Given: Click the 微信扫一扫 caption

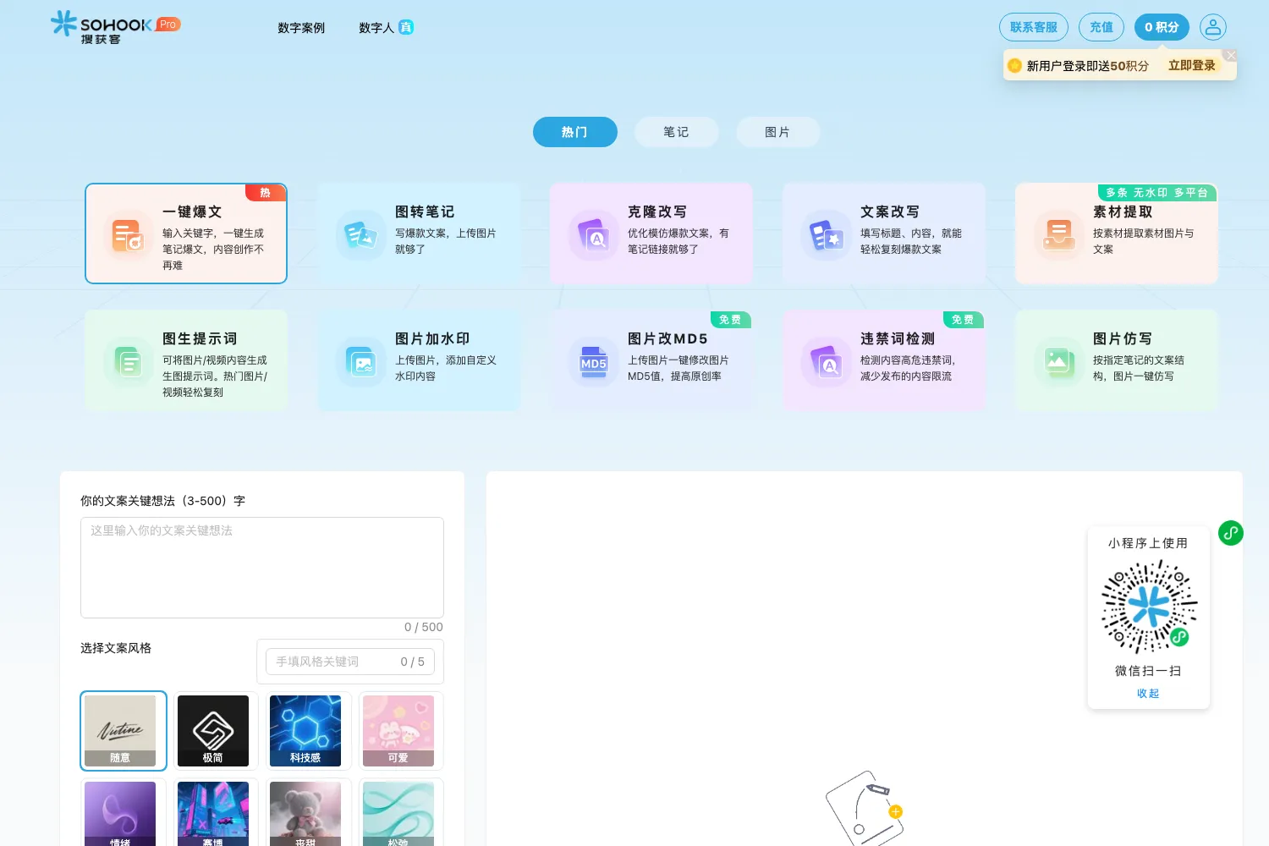Looking at the screenshot, I should click(x=1148, y=671).
